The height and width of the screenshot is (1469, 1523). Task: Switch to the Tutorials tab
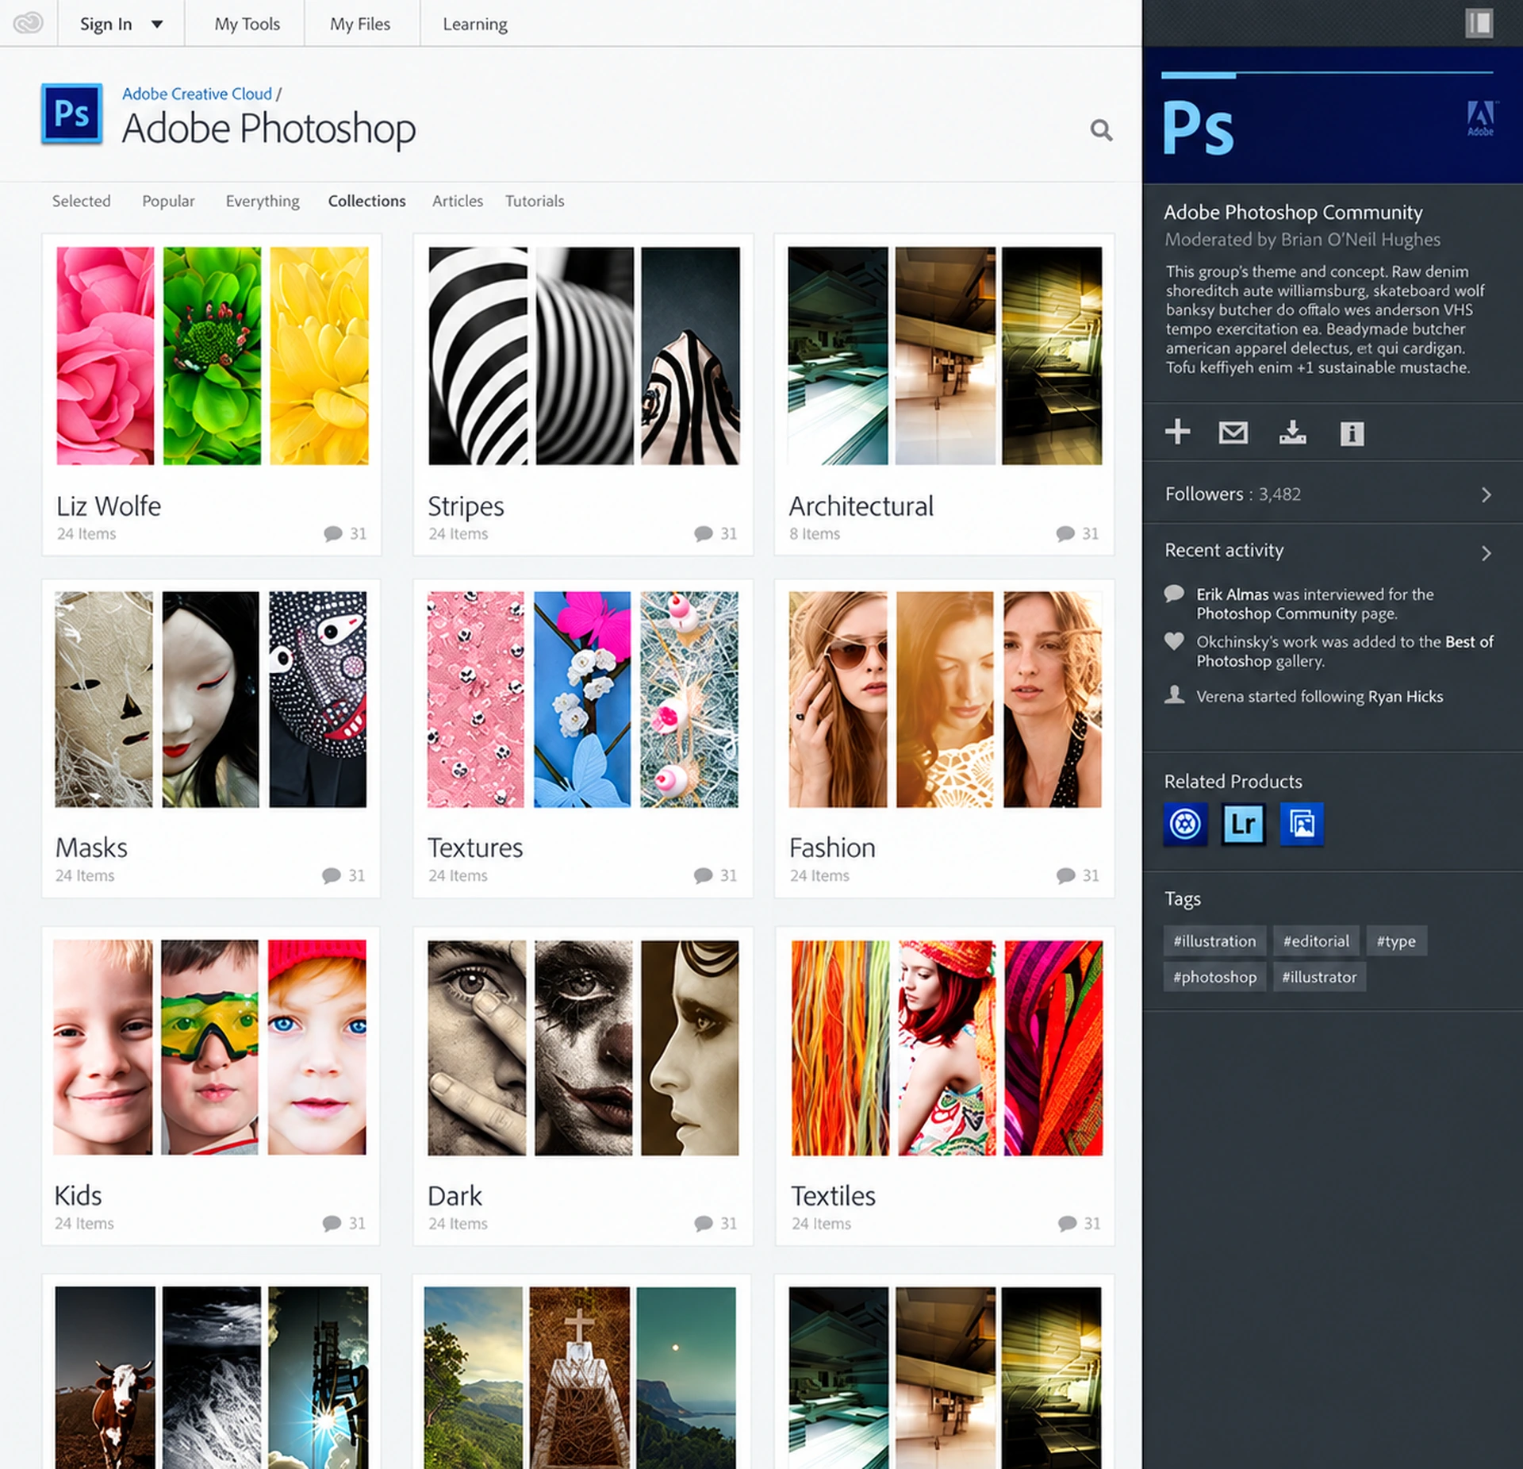click(535, 201)
